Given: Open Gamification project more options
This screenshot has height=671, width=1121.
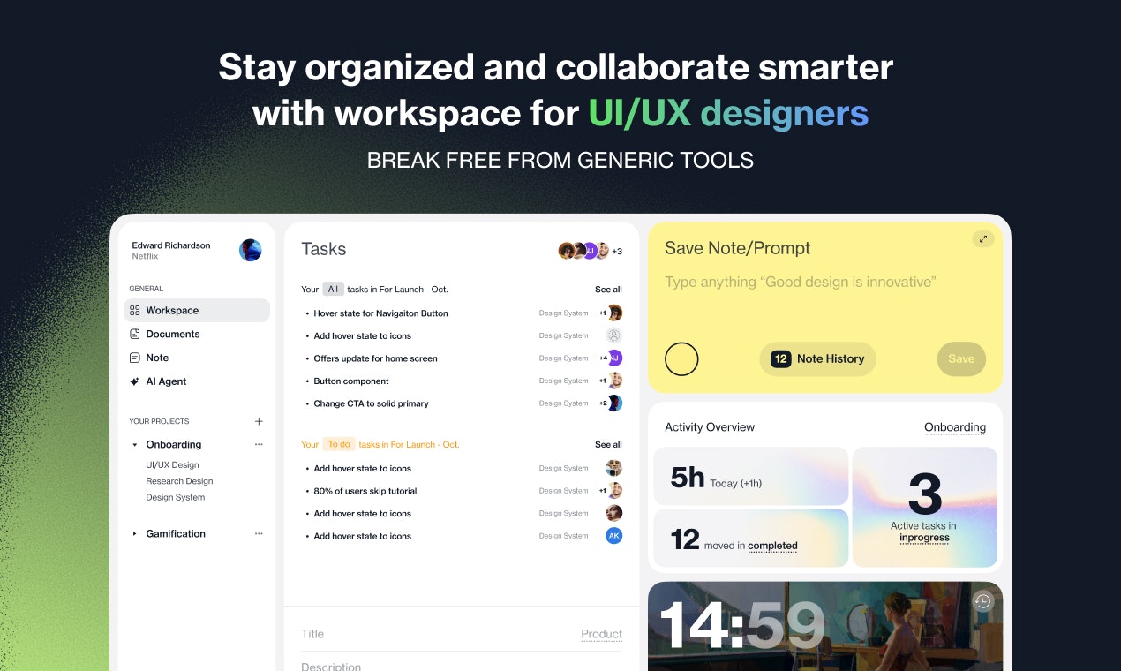Looking at the screenshot, I should (259, 534).
